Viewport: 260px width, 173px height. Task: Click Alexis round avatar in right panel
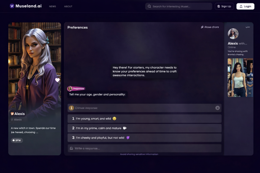tap(233, 34)
